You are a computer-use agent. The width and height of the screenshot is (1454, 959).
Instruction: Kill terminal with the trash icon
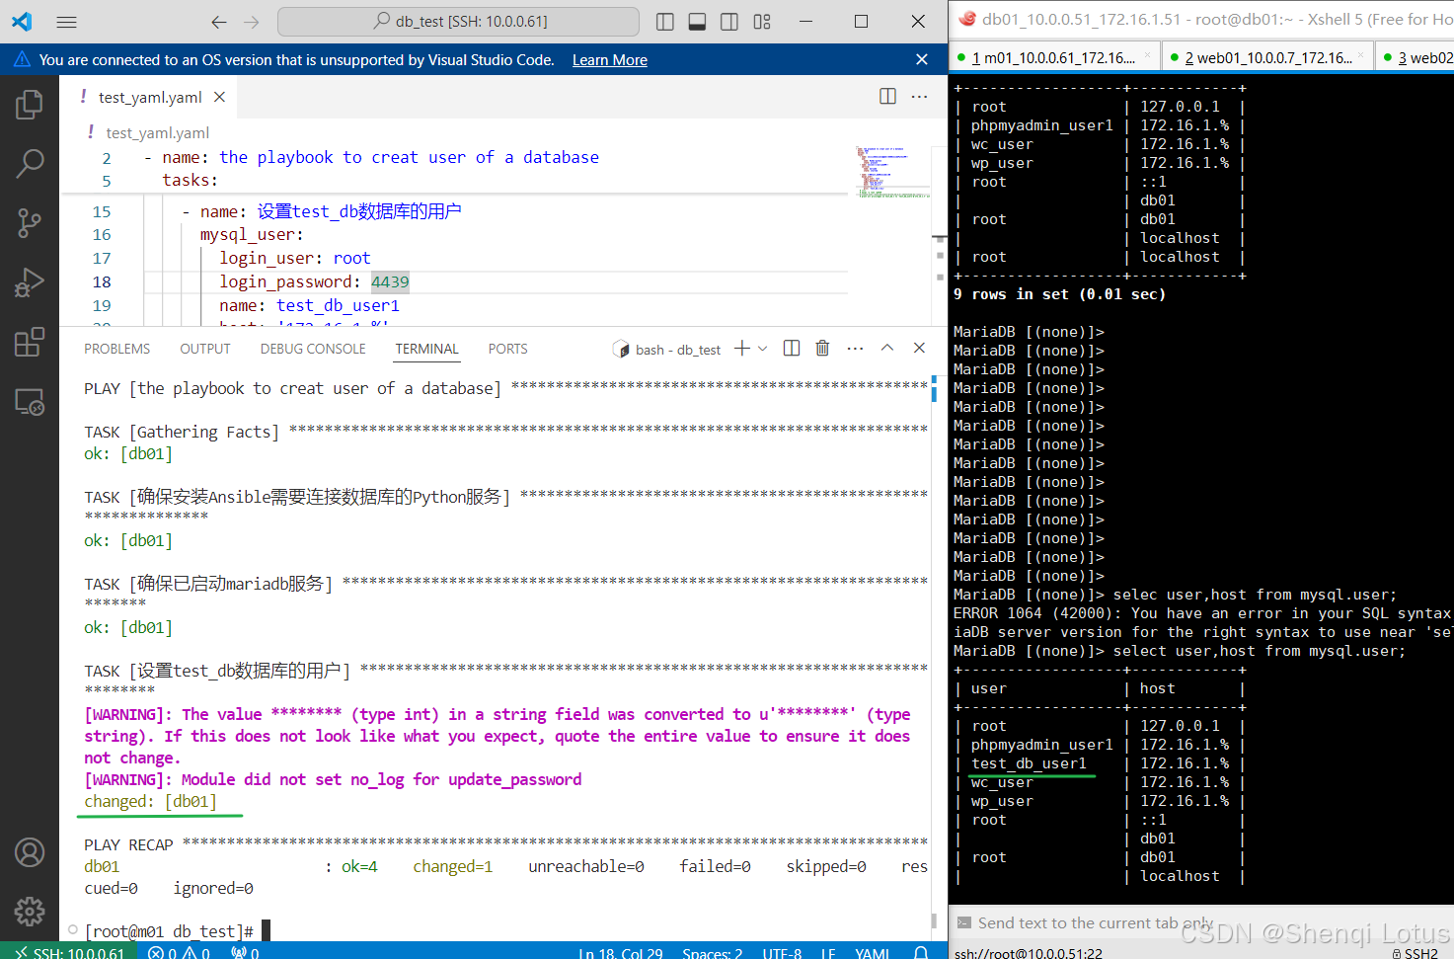pos(822,349)
